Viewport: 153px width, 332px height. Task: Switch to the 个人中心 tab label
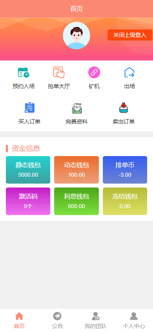point(134,326)
